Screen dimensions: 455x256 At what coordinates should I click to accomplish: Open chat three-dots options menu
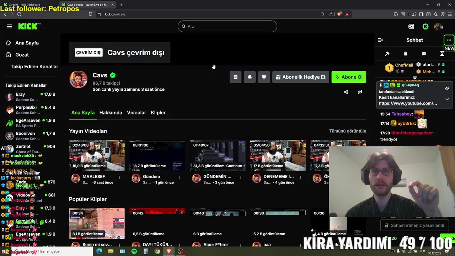click(449, 40)
